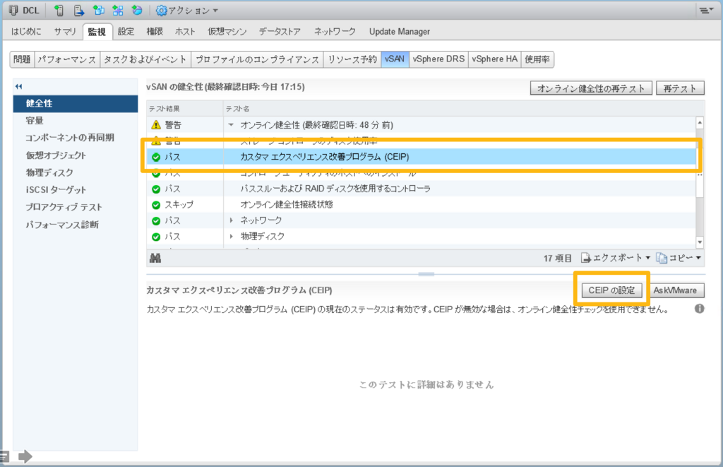The image size is (723, 467).
Task: Click the green icon in the スキップ row
Action: tap(156, 205)
